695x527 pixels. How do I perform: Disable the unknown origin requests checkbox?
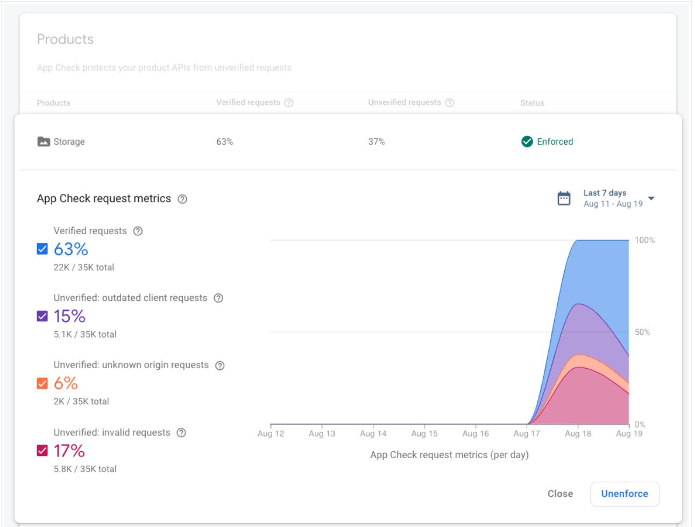tap(42, 383)
